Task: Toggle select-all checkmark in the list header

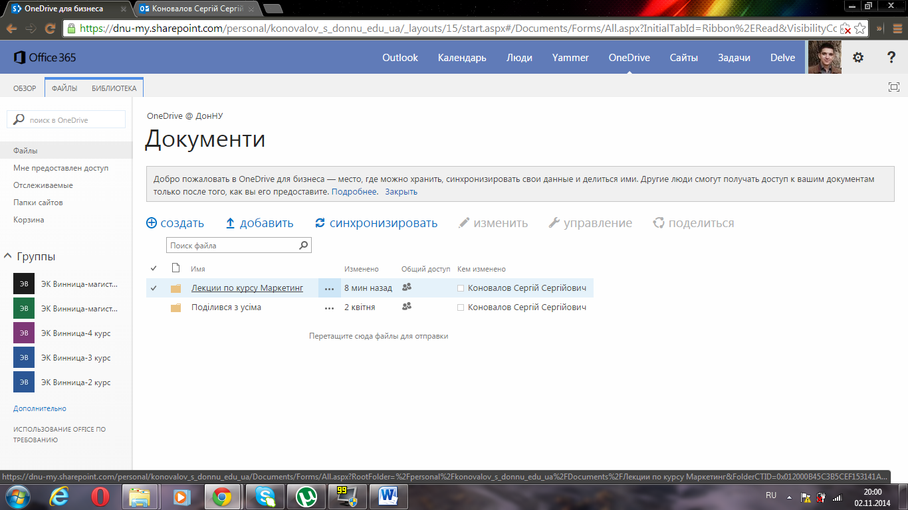Action: tap(154, 268)
